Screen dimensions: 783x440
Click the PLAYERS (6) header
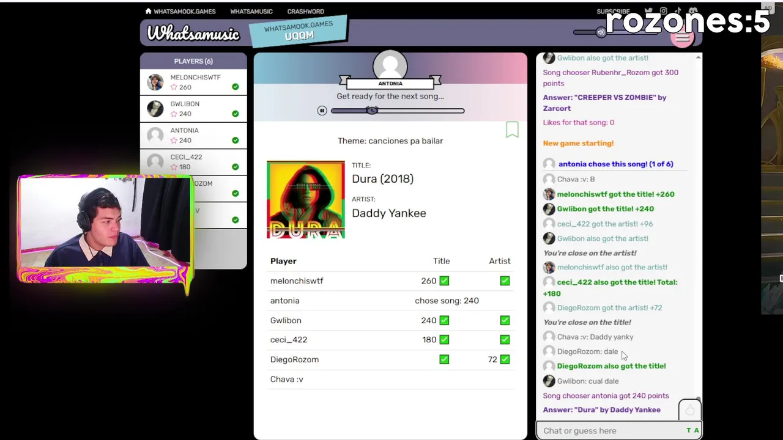[193, 61]
